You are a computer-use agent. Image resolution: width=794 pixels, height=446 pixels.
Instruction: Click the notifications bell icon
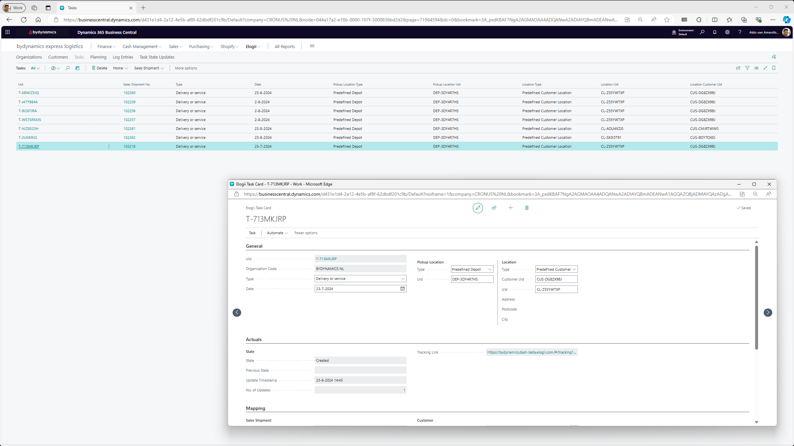click(715, 32)
